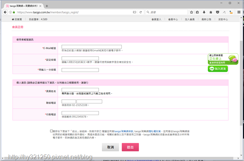This screenshot has width=244, height=161.
Task: Click the scroll-down arrow of the vertical scrollbar
Action: tap(241, 155)
